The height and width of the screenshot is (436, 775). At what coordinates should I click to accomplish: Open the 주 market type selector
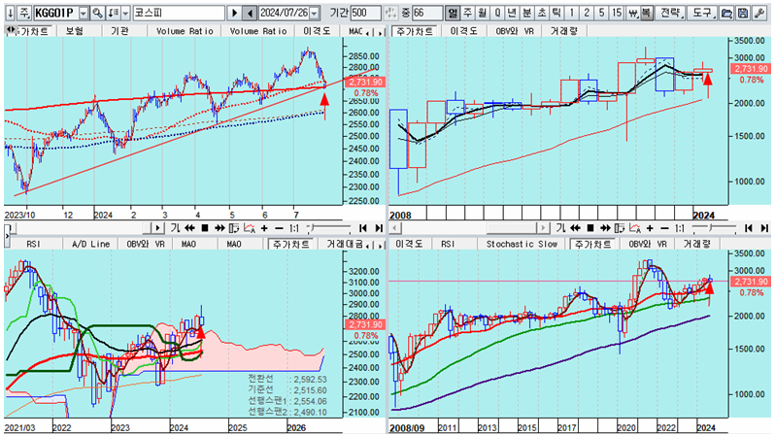pos(24,13)
